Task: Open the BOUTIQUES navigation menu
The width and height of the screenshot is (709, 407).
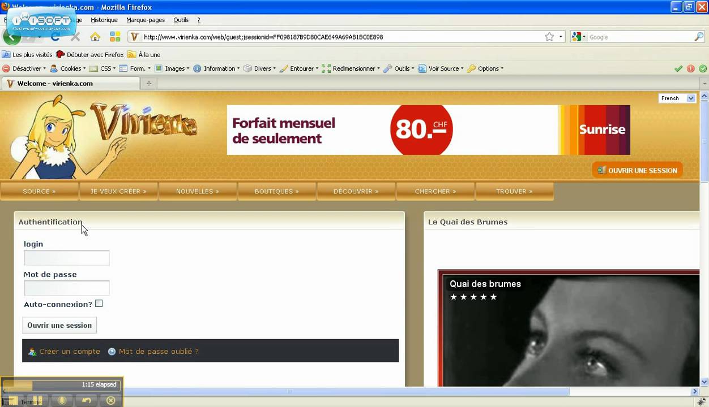Action: click(x=277, y=191)
